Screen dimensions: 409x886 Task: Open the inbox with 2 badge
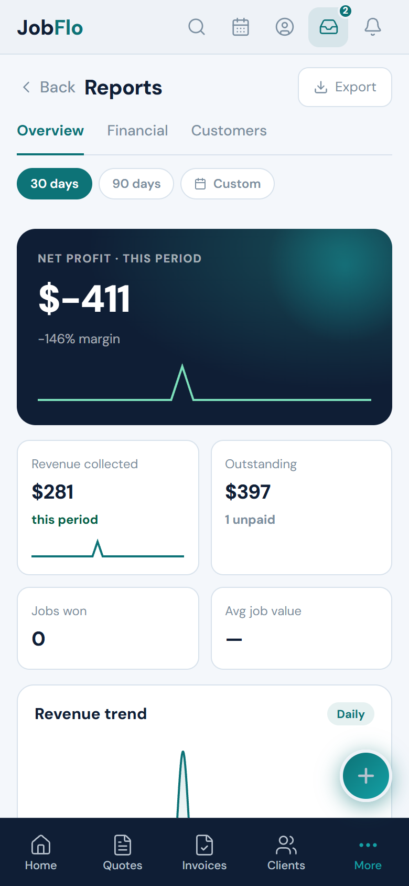click(329, 27)
